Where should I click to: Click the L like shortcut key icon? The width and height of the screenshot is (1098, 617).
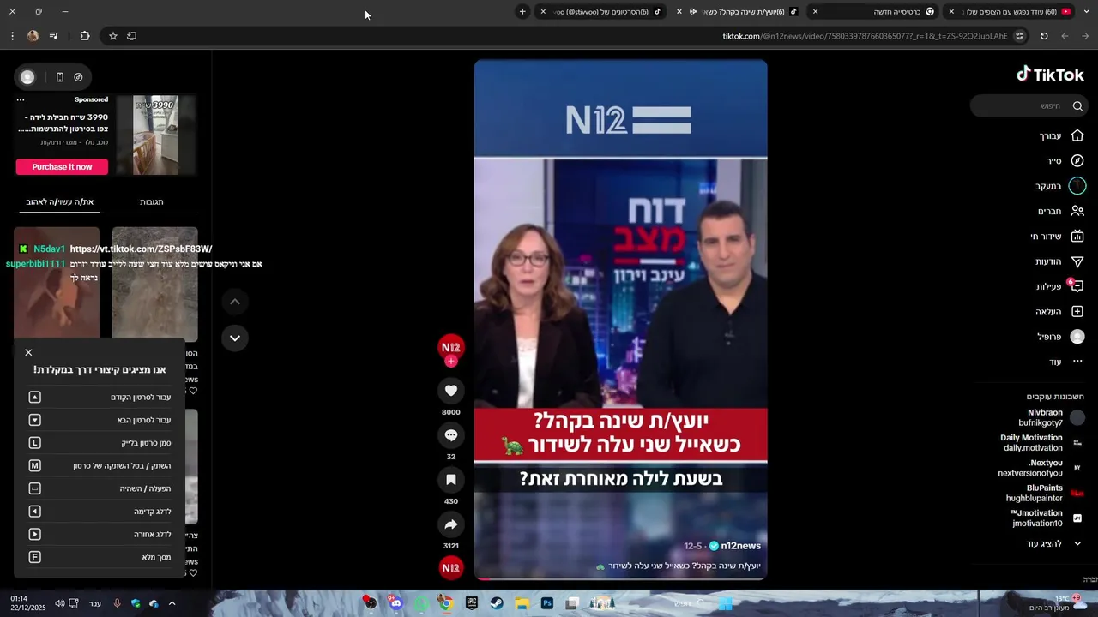[34, 443]
